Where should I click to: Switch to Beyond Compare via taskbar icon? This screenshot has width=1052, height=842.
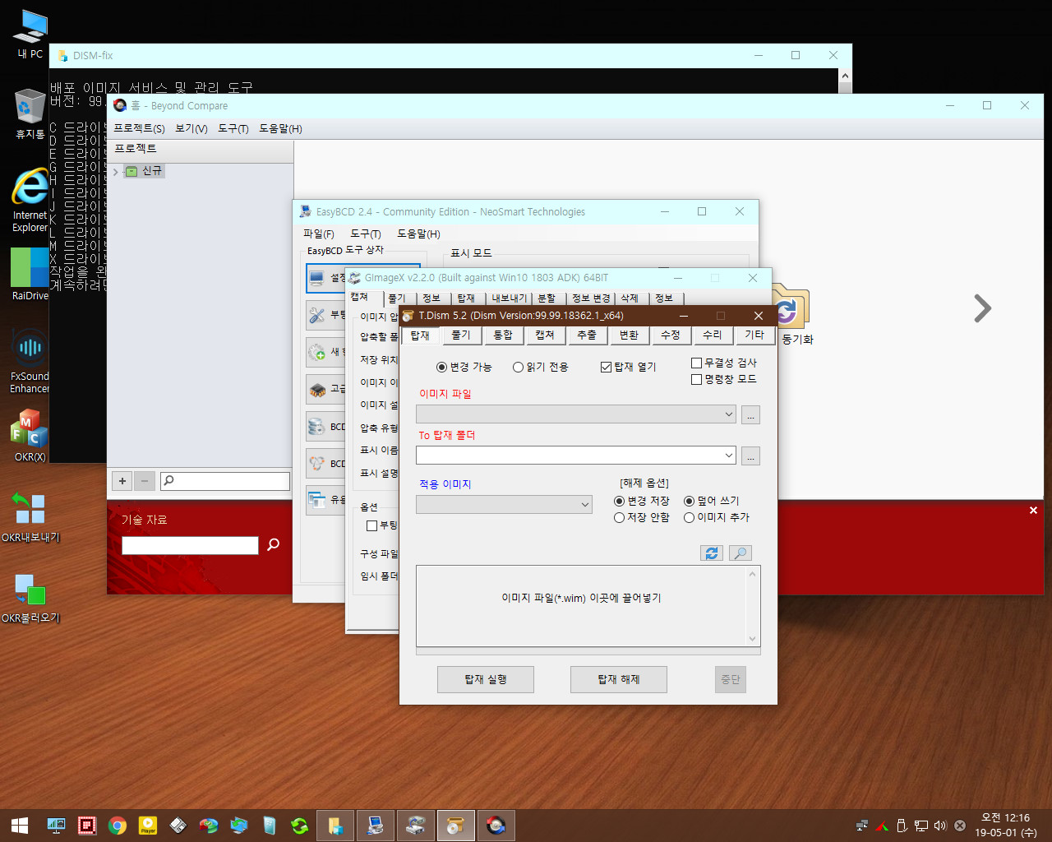pyautogui.click(x=496, y=826)
